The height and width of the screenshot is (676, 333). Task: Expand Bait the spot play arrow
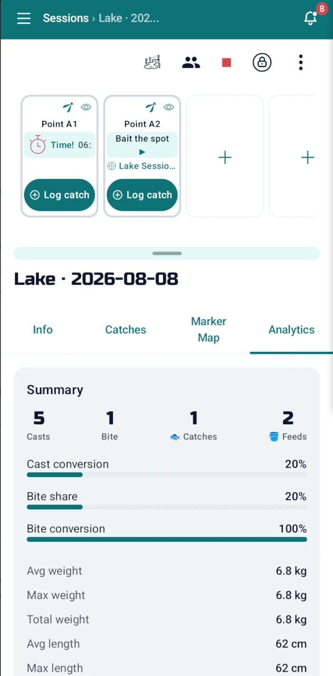(142, 152)
